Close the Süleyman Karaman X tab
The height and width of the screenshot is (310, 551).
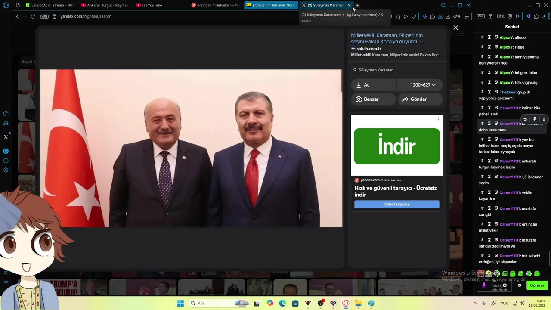349,5
